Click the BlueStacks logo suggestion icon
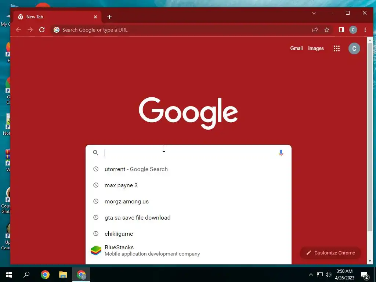 tap(96, 250)
